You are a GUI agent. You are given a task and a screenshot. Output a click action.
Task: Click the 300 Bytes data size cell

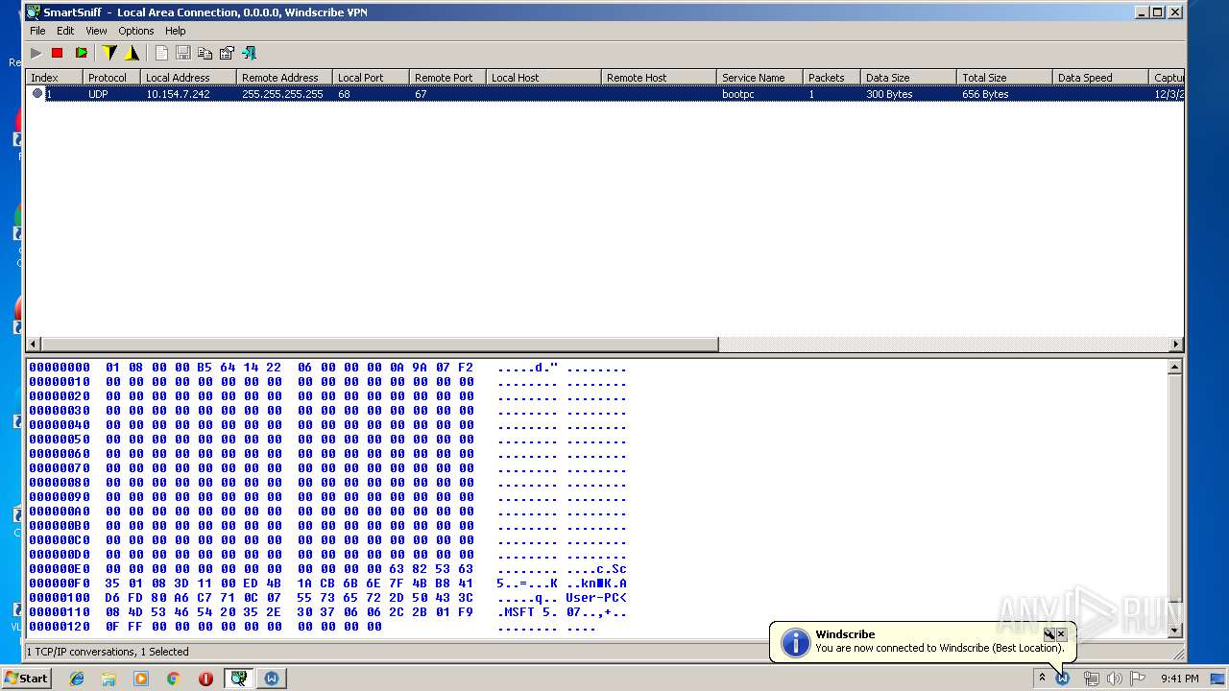[889, 94]
